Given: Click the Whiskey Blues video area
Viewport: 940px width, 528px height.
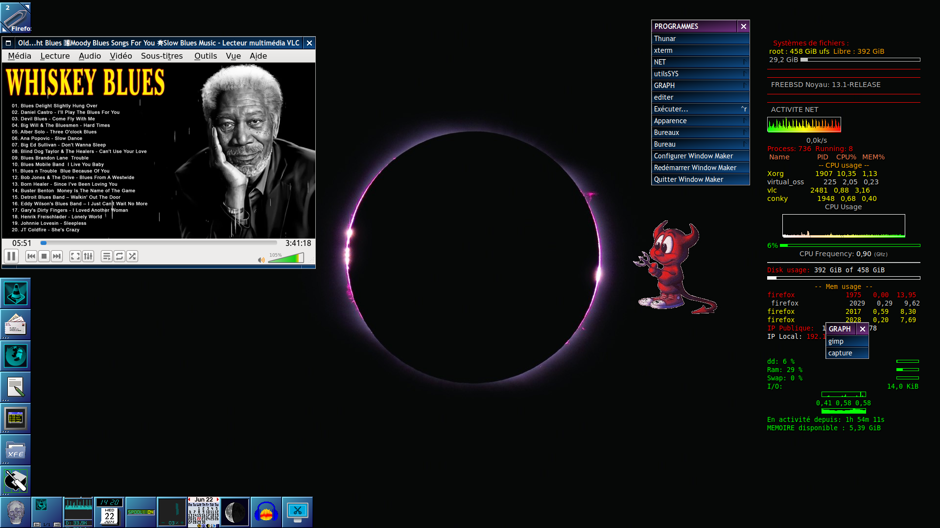Looking at the screenshot, I should pos(159,151).
